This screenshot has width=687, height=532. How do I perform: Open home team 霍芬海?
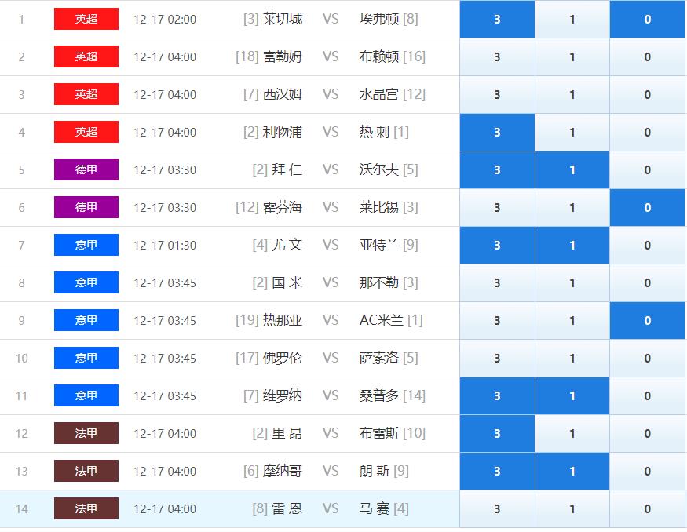(x=283, y=207)
